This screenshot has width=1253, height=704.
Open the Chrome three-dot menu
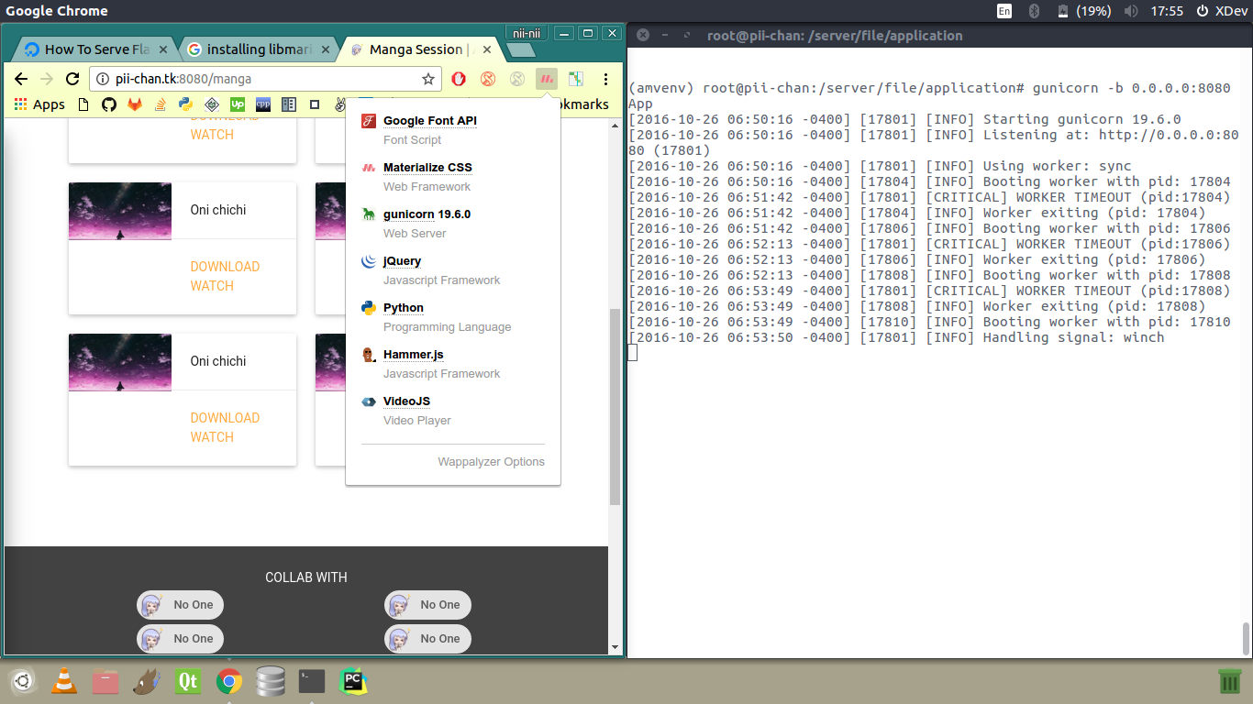coord(605,79)
